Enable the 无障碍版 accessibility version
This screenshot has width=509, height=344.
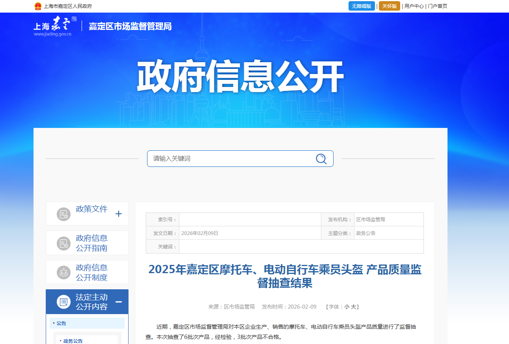(x=361, y=6)
